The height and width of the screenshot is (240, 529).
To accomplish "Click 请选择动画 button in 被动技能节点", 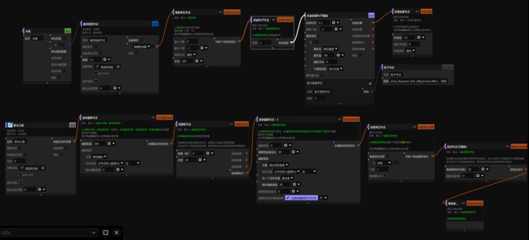I will (104, 66).
